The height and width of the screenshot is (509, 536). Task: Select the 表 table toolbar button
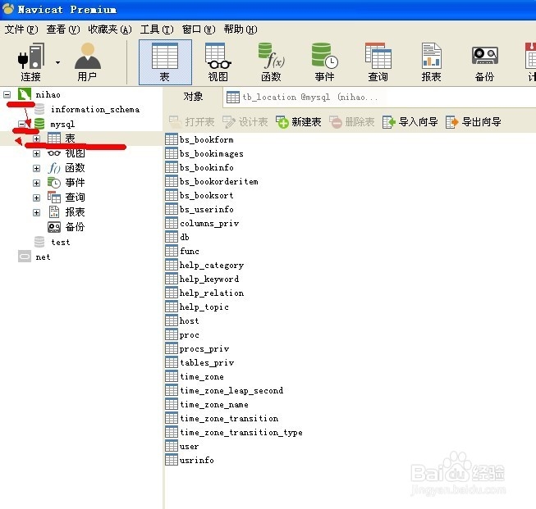(165, 62)
